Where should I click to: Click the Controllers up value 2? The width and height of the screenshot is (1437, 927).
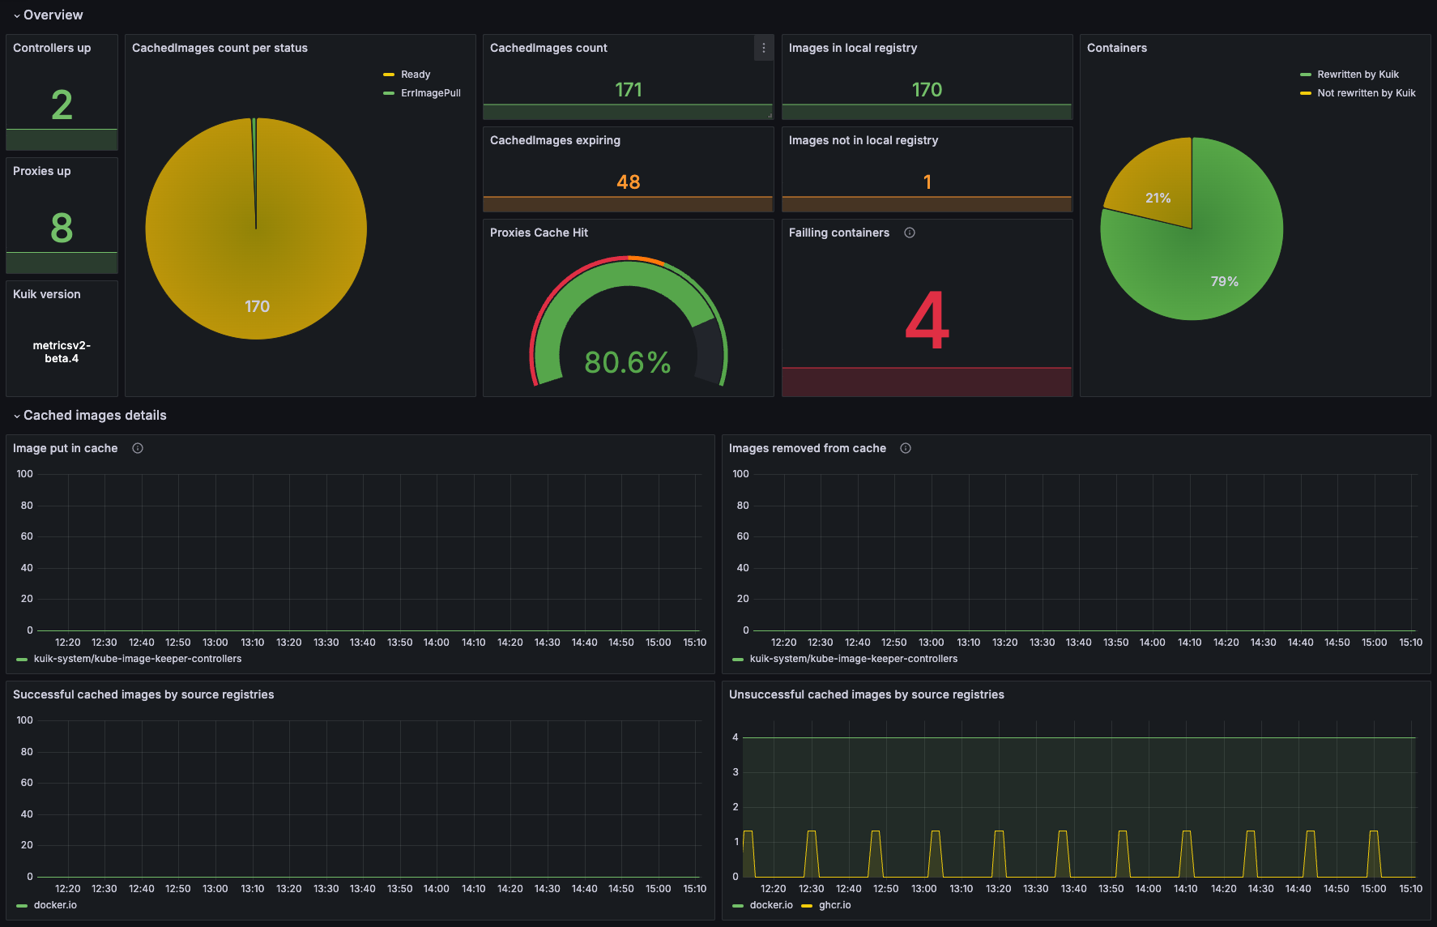[x=62, y=105]
